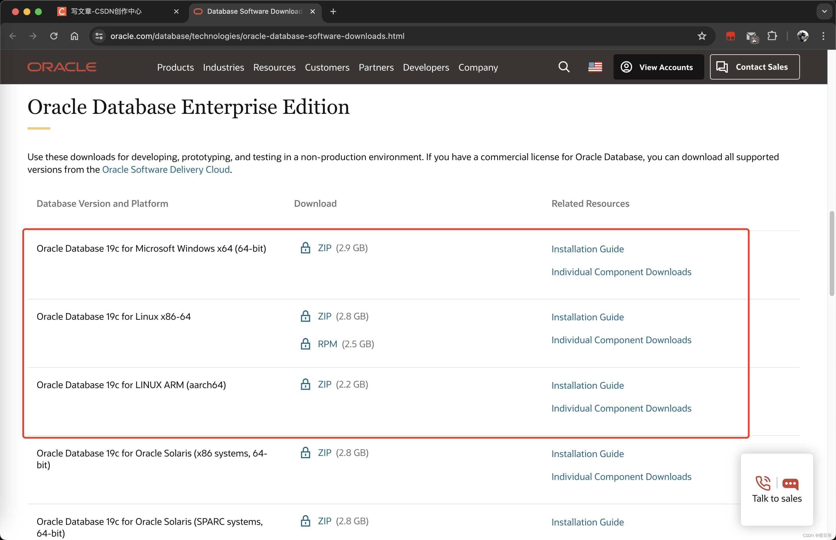Click the lock icon beside Windows ZIP
Image resolution: width=836 pixels, height=540 pixels.
305,248
